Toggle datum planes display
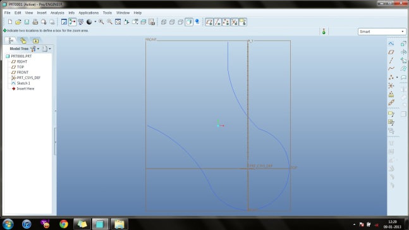Image resolution: width=409 pixels, height=230 pixels. point(209,22)
